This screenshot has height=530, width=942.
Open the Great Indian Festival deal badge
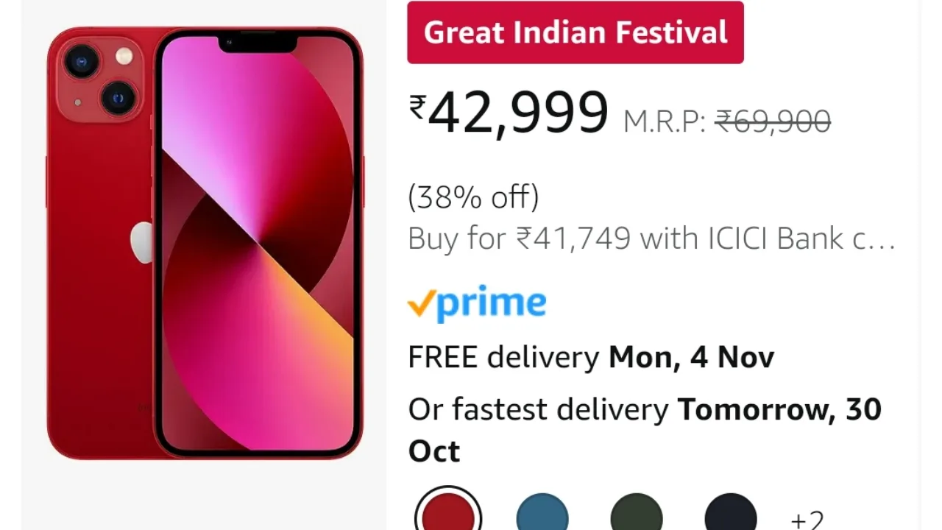click(576, 32)
